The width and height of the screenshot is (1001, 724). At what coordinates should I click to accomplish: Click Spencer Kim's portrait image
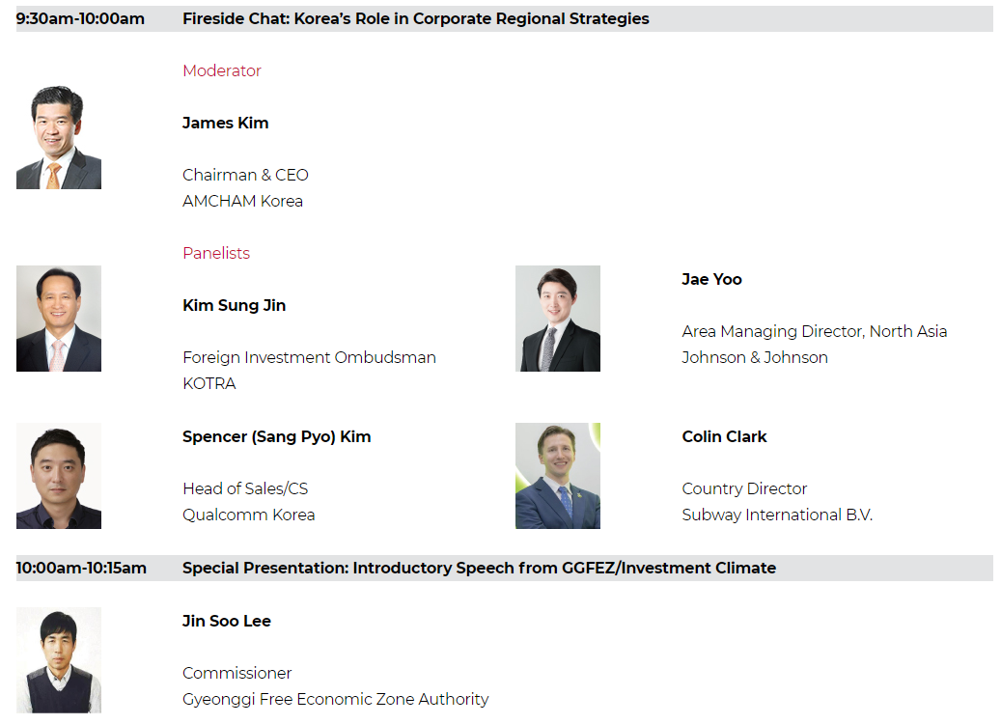pos(59,476)
